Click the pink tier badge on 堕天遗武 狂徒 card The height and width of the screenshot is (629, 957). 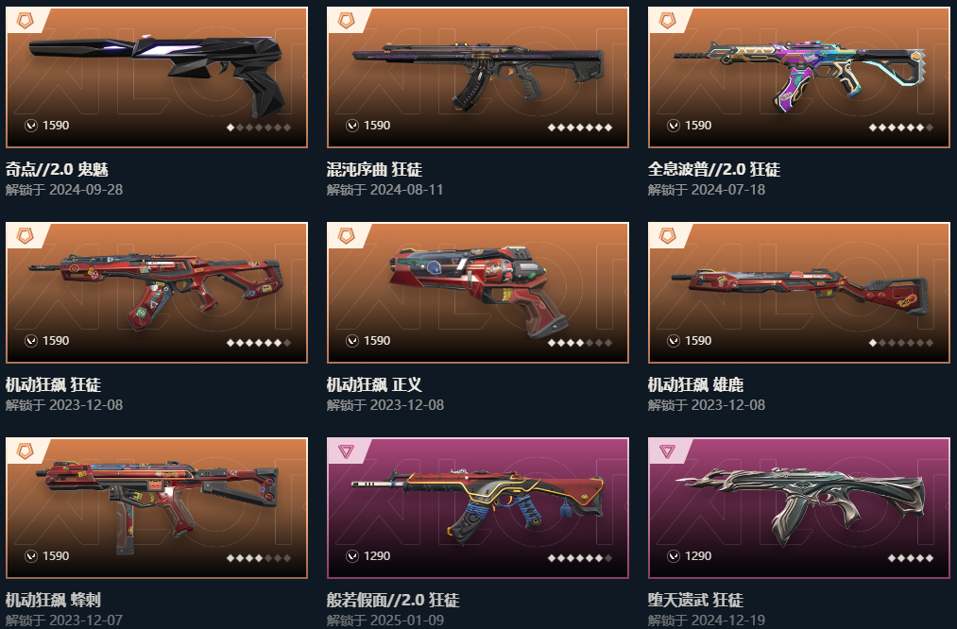tap(667, 451)
